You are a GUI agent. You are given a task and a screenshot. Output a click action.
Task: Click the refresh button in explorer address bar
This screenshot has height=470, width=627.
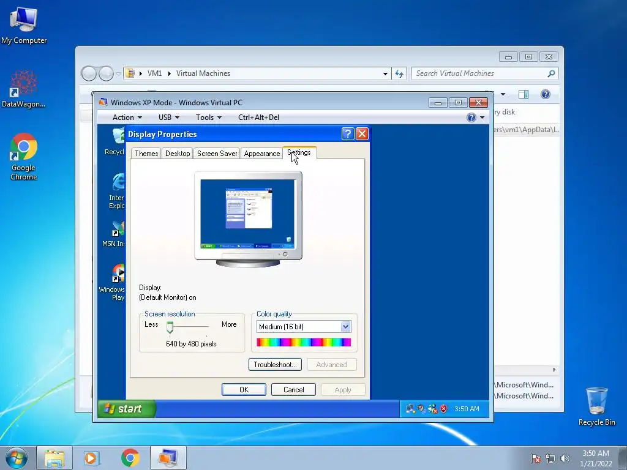coord(399,73)
